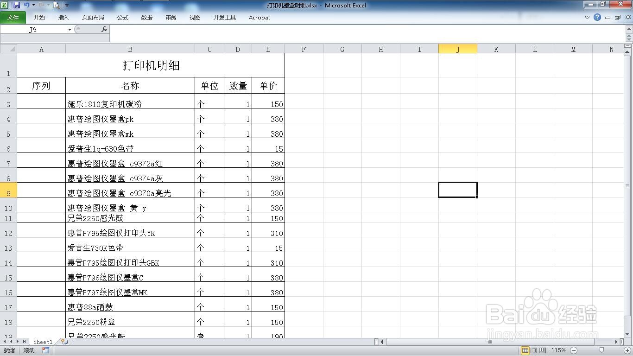Screen dimensions: 633x356
Task: Select row 9 header
Action: click(8, 190)
